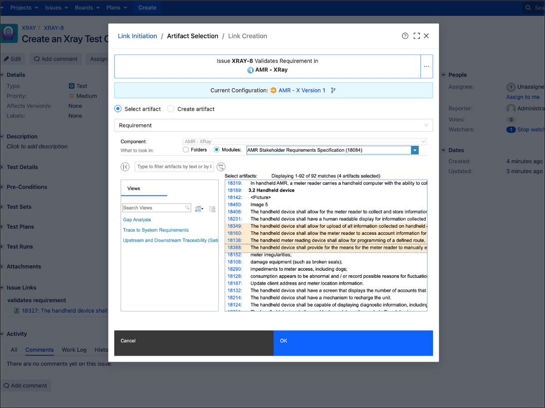The height and width of the screenshot is (408, 545).
Task: Click the Test issue type icon
Action: (71, 86)
